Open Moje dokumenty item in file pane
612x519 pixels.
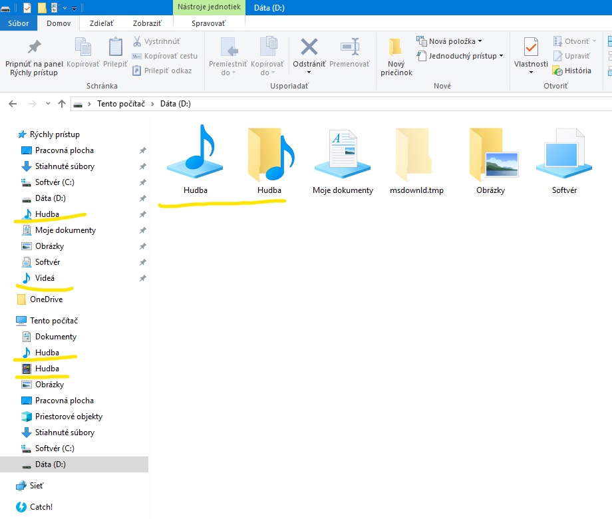pyautogui.click(x=343, y=162)
